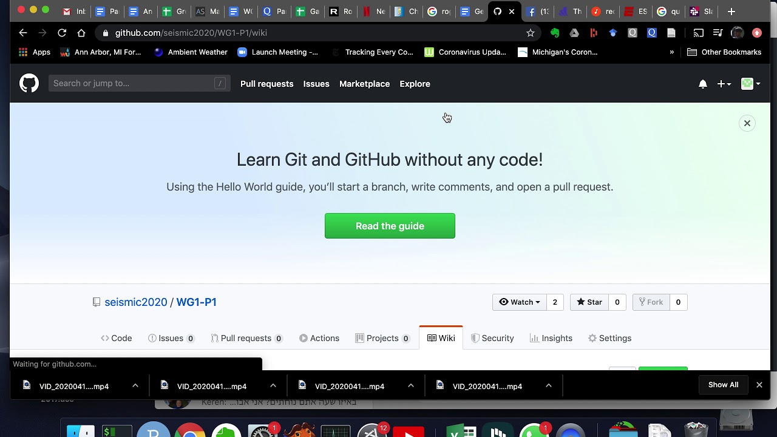The image size is (777, 437).
Task: Open the Ambient Weather bookmark
Action: click(191, 52)
